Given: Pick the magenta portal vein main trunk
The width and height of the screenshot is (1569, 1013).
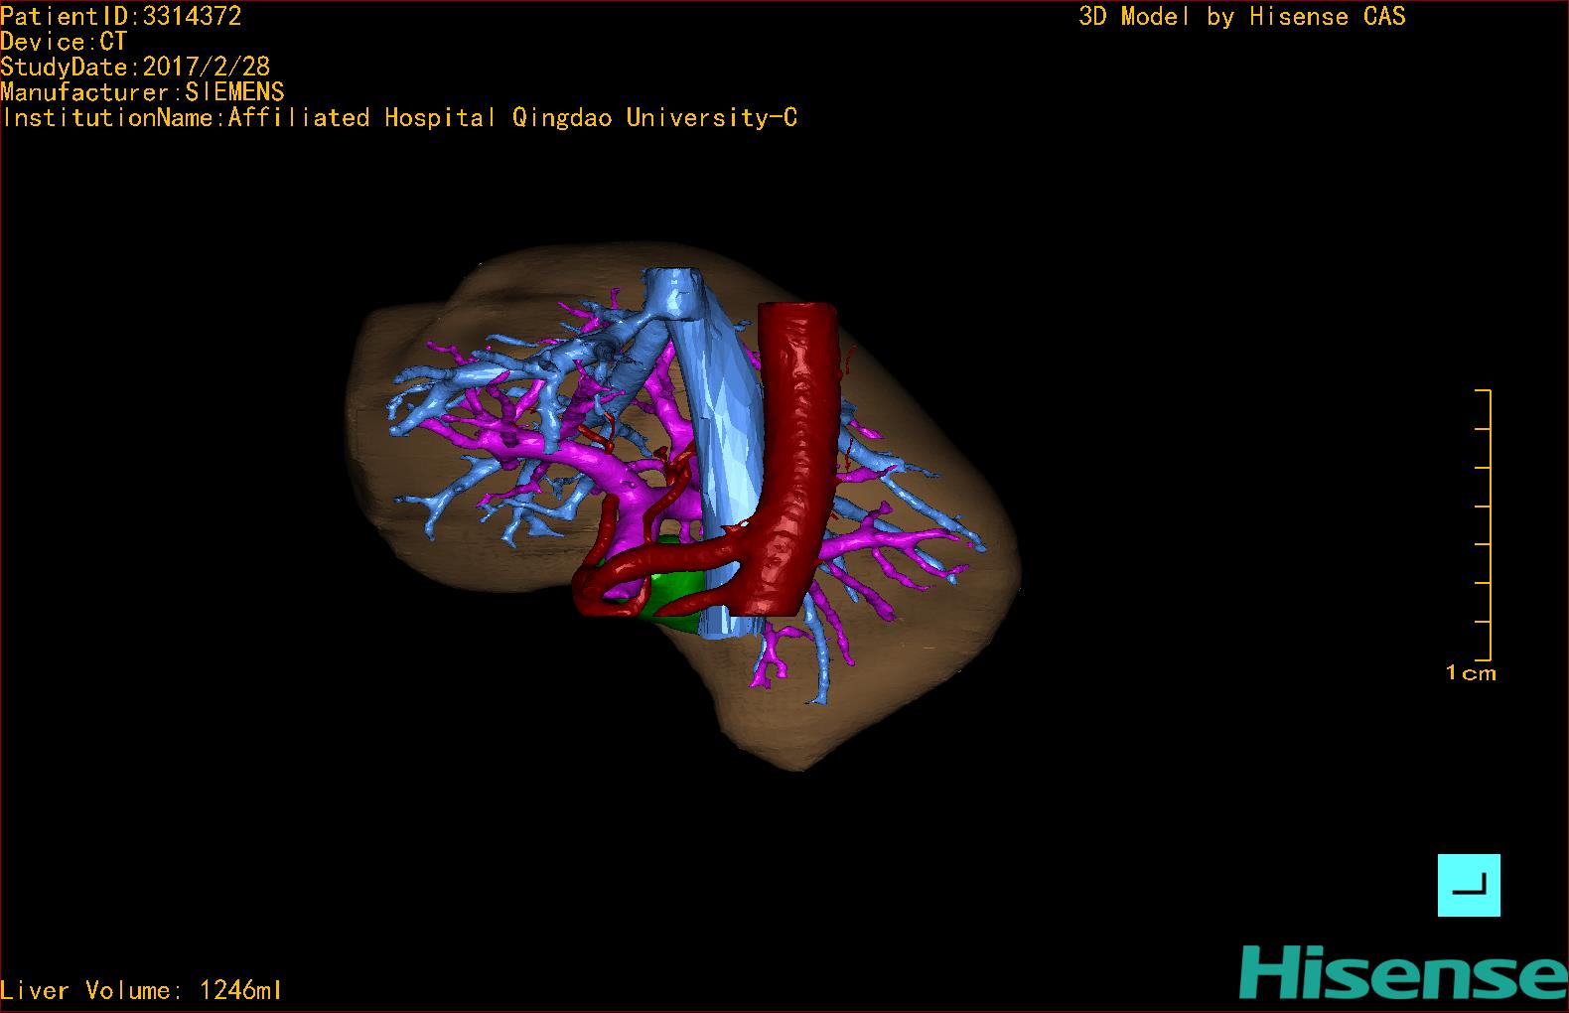Looking at the screenshot, I should 596,459.
